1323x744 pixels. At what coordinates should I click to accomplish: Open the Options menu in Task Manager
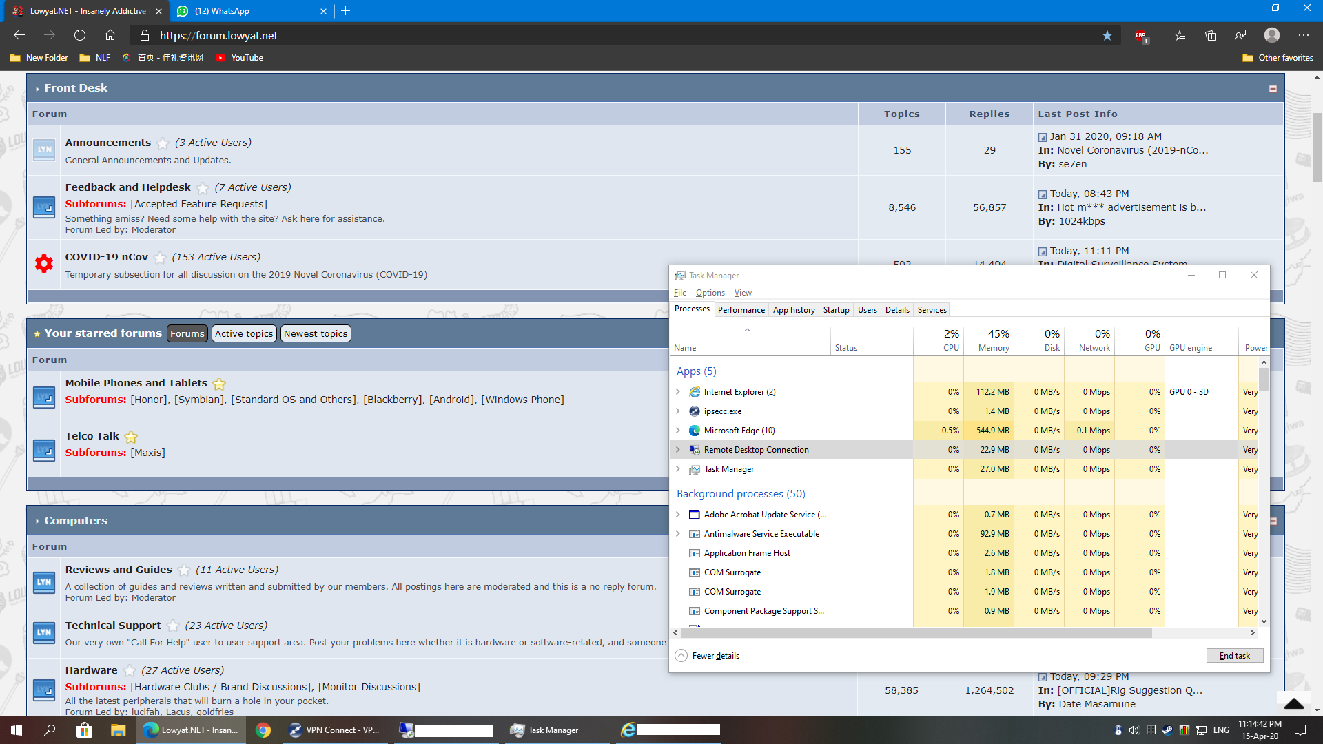coord(710,293)
